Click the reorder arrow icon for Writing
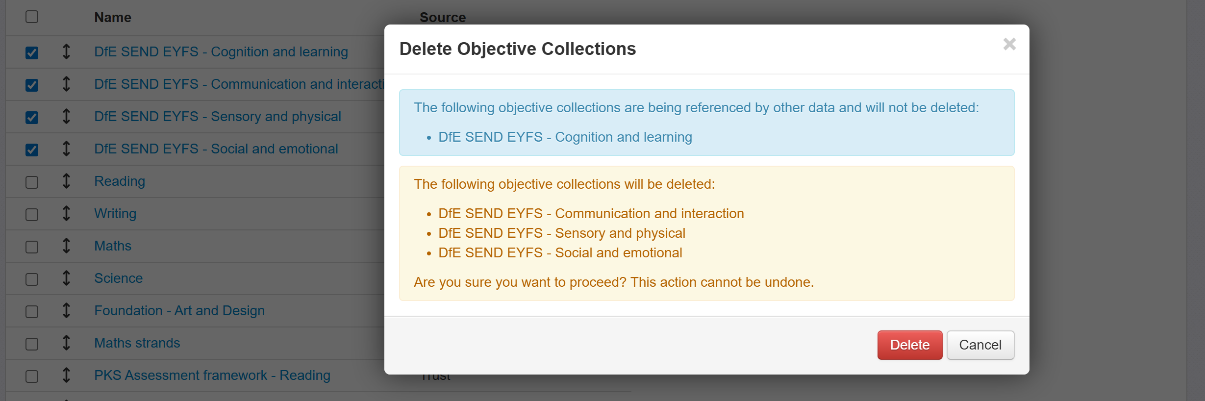 tap(66, 213)
